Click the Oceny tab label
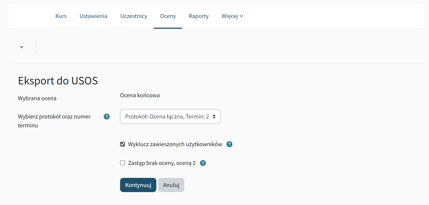 click(x=168, y=16)
